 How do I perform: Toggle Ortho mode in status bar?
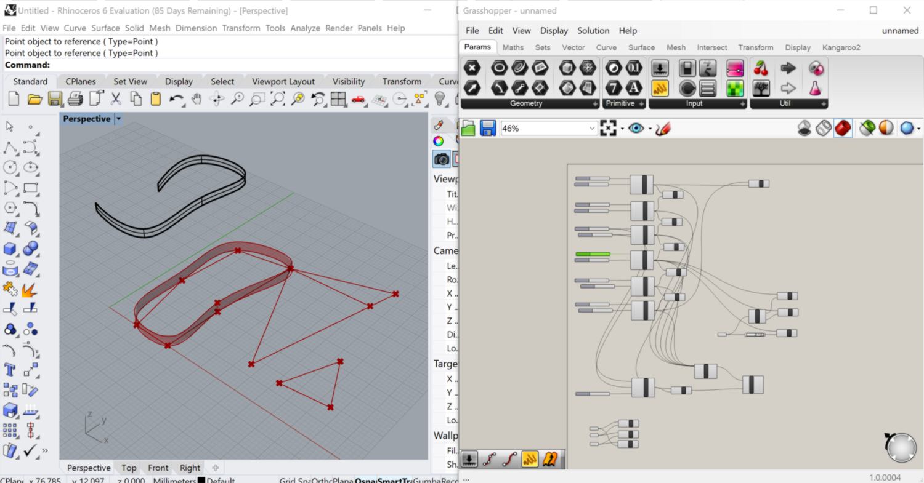pyautogui.click(x=322, y=481)
